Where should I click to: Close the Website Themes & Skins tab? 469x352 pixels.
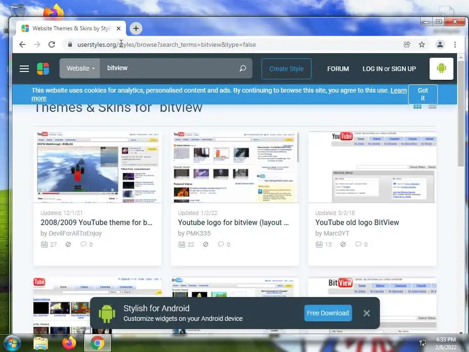pos(119,28)
